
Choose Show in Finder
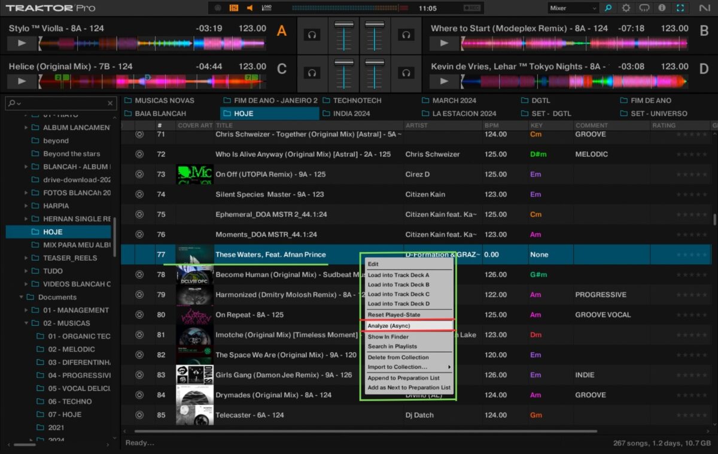[409, 337]
